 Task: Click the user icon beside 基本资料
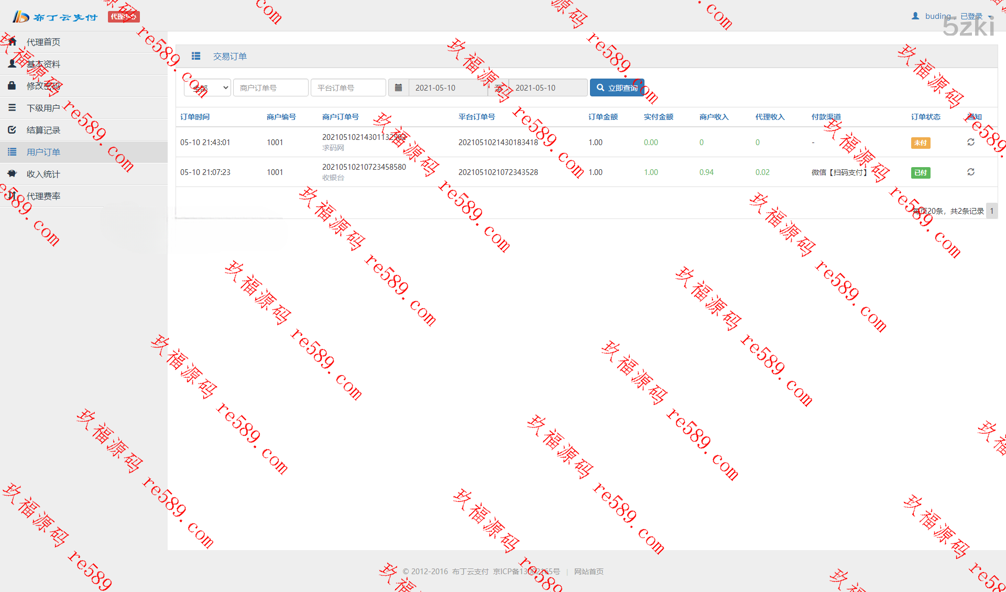[x=12, y=63]
